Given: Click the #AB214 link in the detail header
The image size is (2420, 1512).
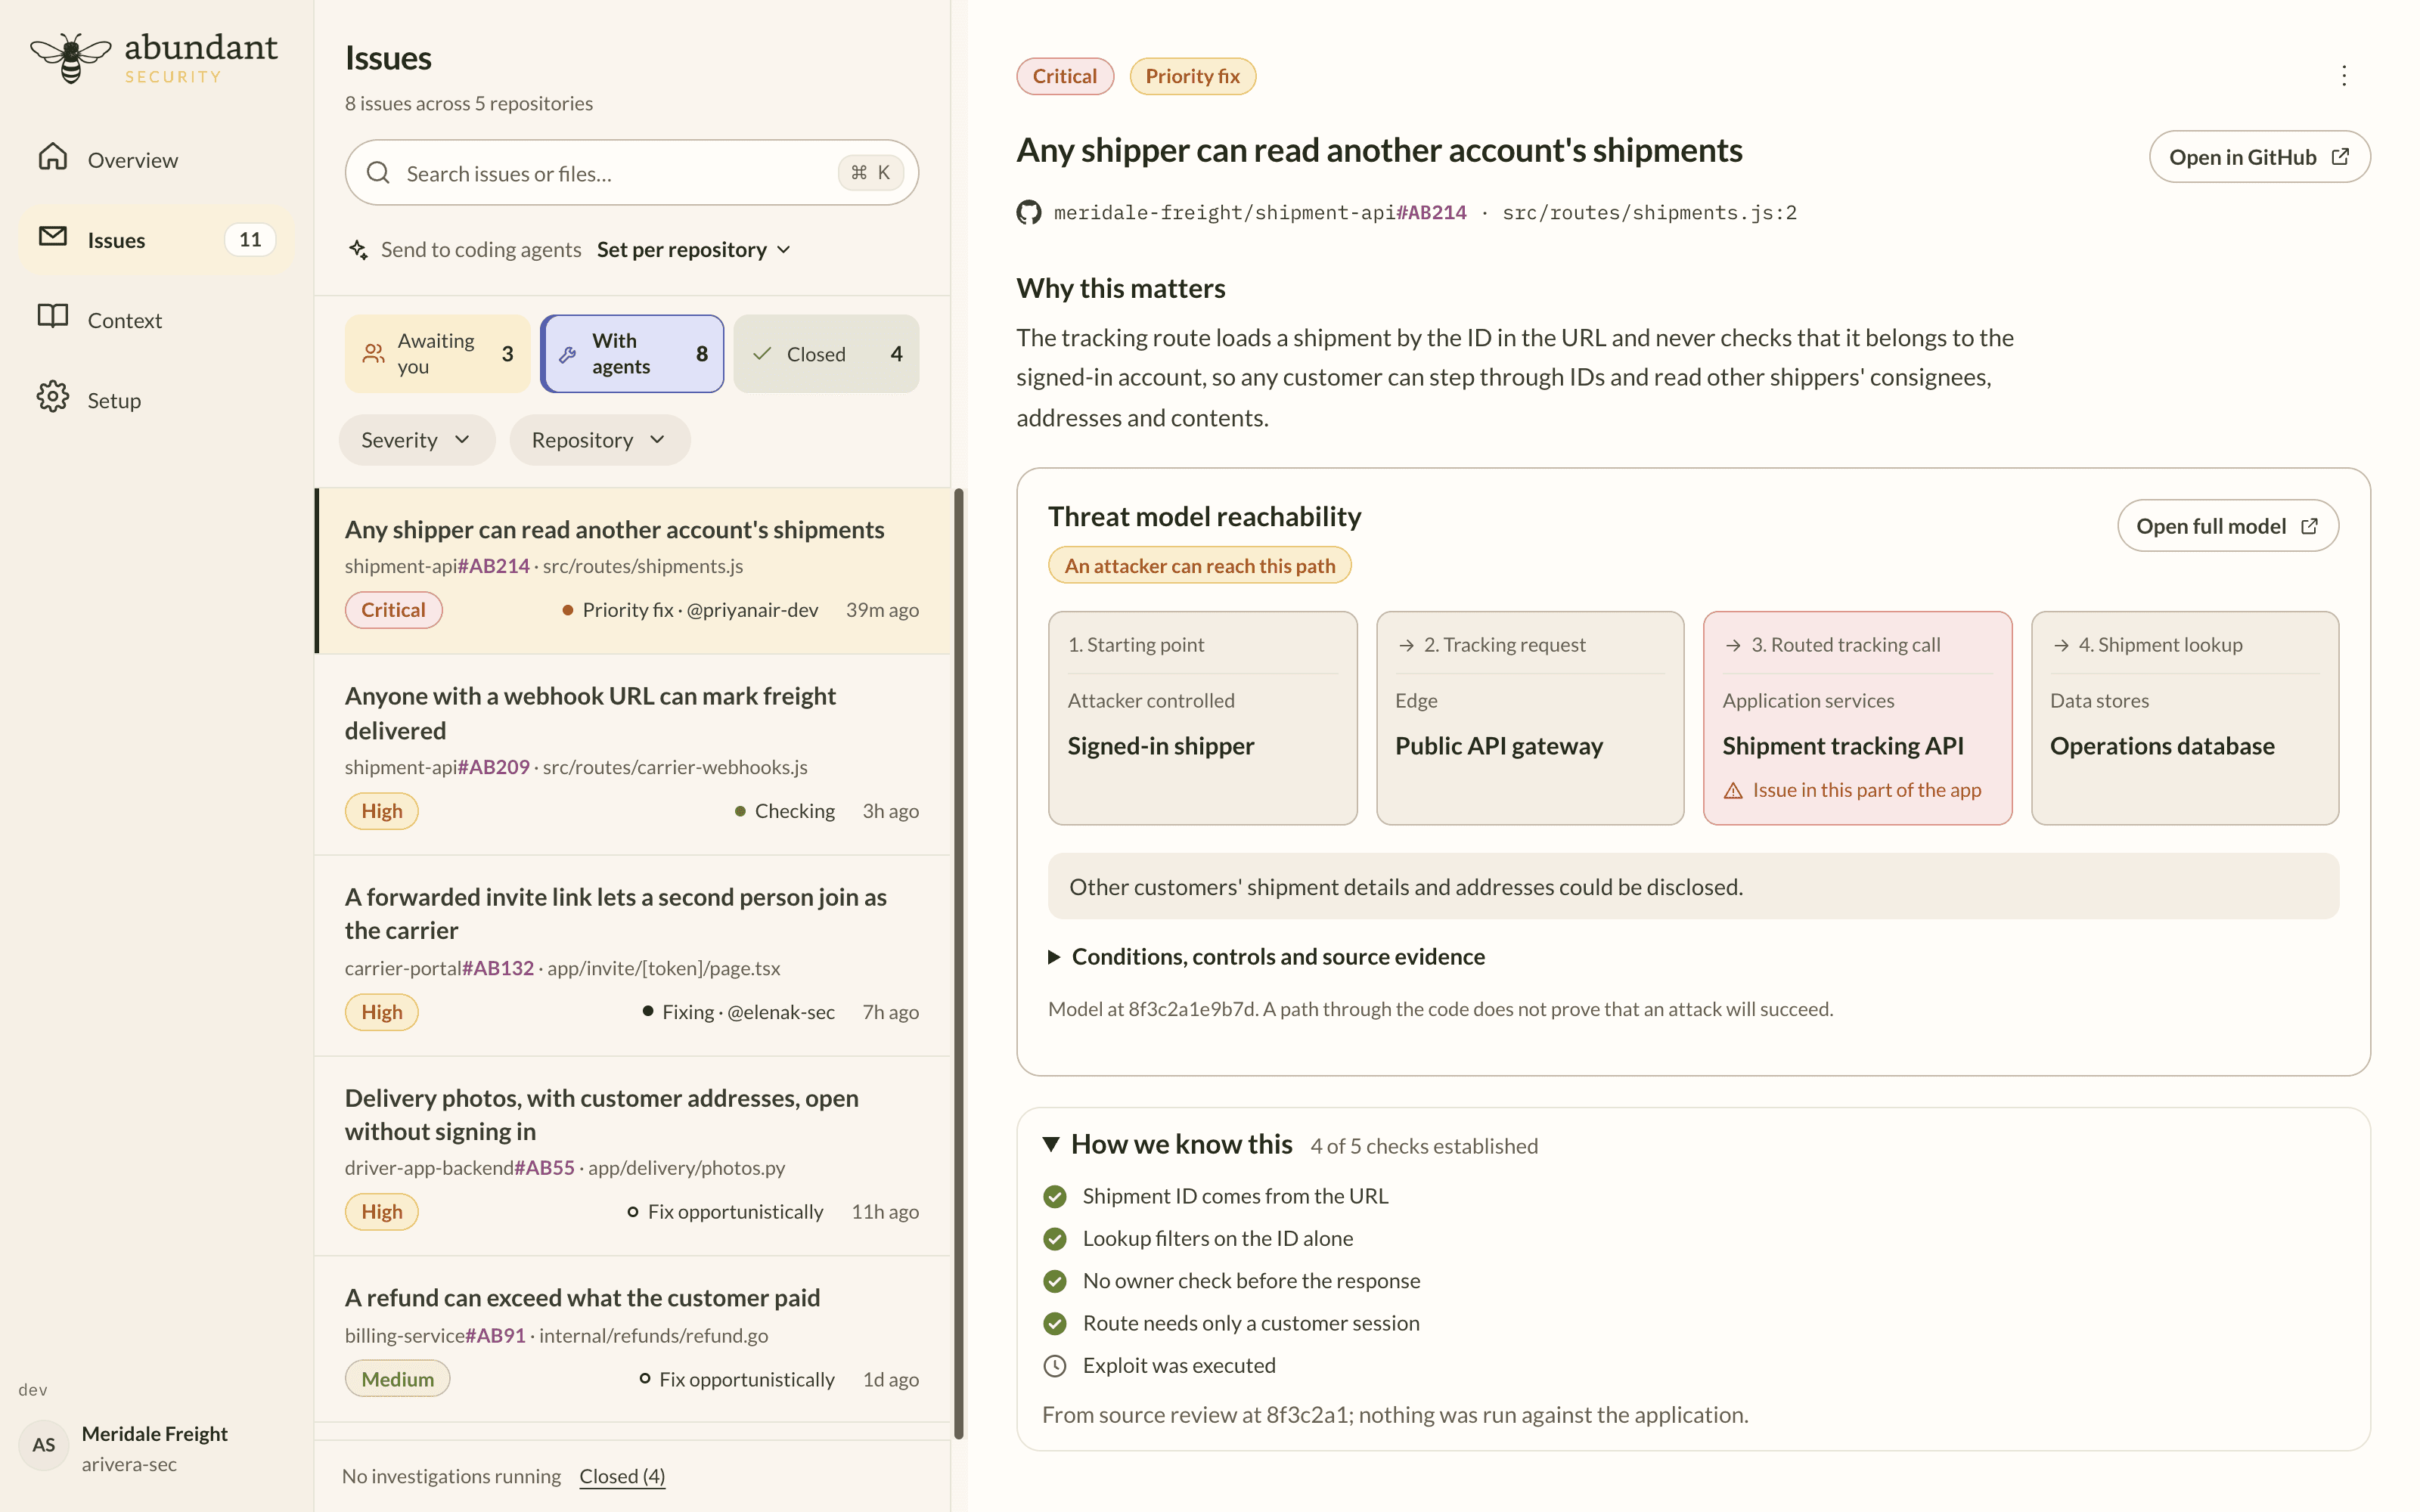Looking at the screenshot, I should click(1431, 212).
